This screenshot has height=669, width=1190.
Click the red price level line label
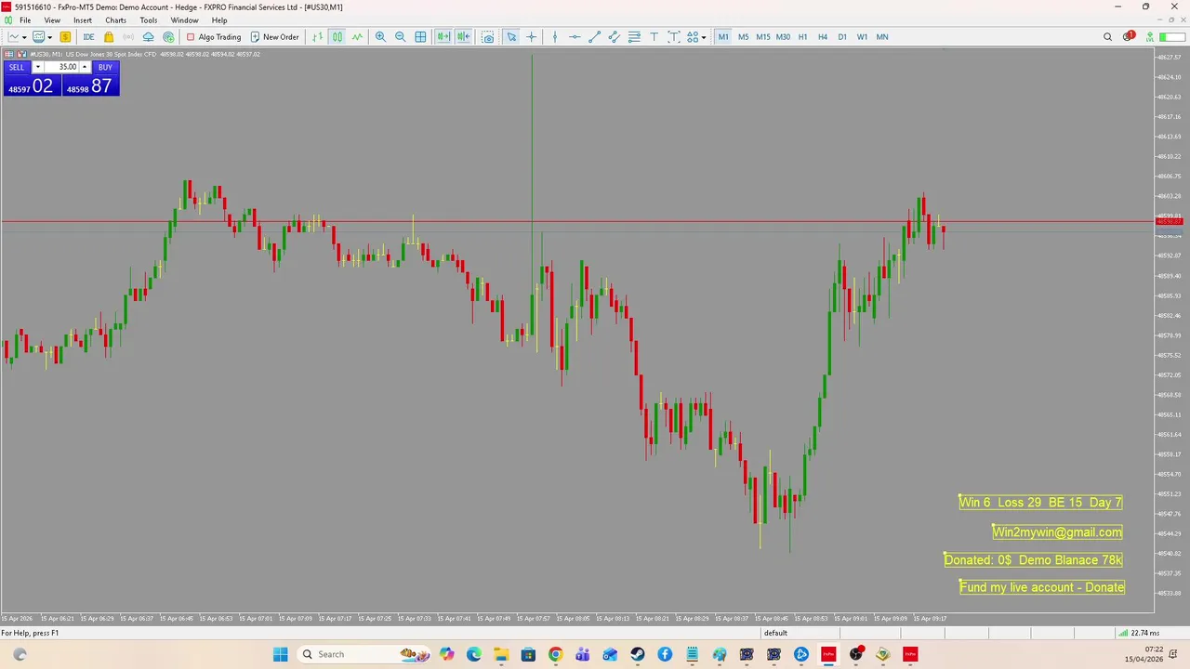tap(1169, 222)
